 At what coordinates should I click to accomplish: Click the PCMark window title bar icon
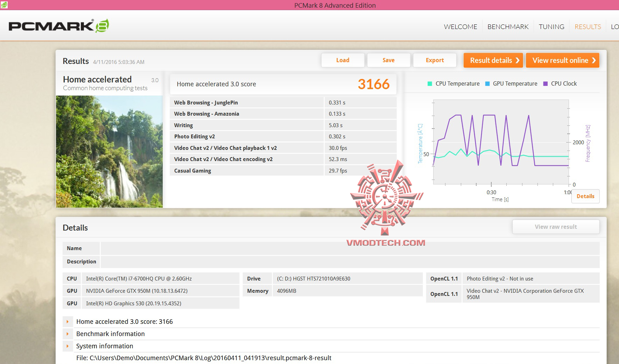[x=4, y=5]
